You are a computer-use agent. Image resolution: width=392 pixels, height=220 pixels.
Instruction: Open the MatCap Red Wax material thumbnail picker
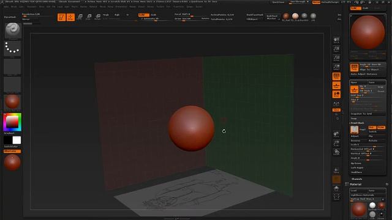[x=359, y=210]
